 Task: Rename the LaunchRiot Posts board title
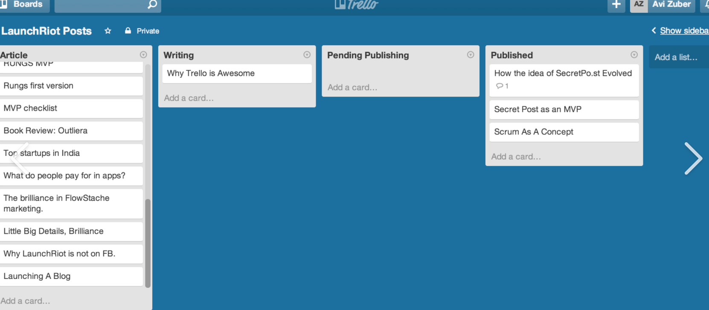(x=46, y=31)
